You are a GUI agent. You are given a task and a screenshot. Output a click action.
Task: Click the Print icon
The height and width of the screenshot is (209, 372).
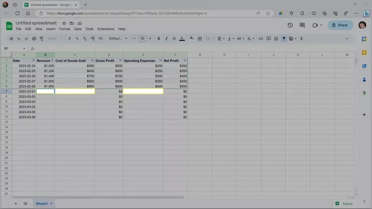pos(34,39)
